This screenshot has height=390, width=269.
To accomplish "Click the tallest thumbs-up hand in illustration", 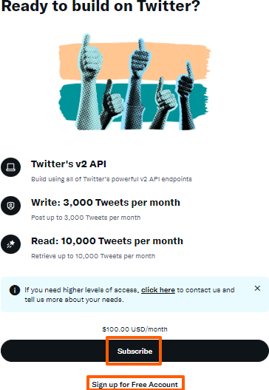I will [89, 82].
